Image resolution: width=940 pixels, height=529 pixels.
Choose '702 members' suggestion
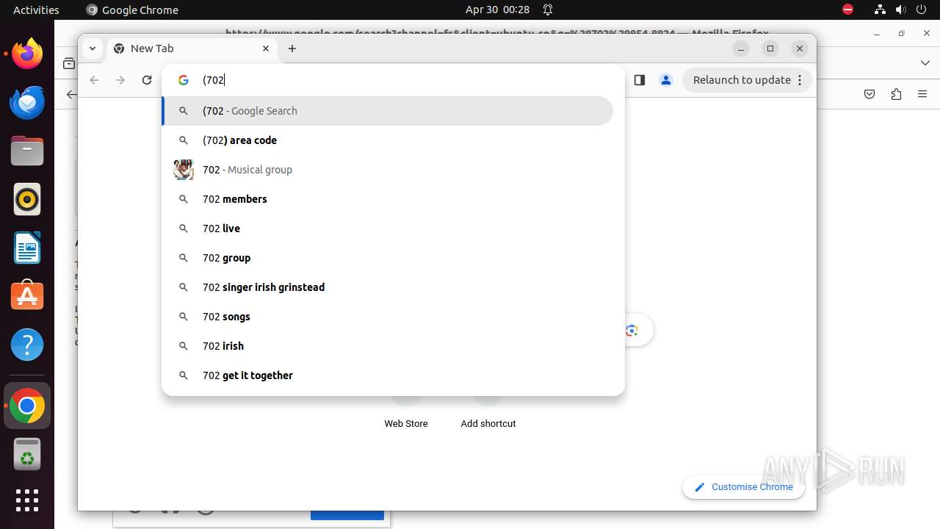tap(388, 199)
